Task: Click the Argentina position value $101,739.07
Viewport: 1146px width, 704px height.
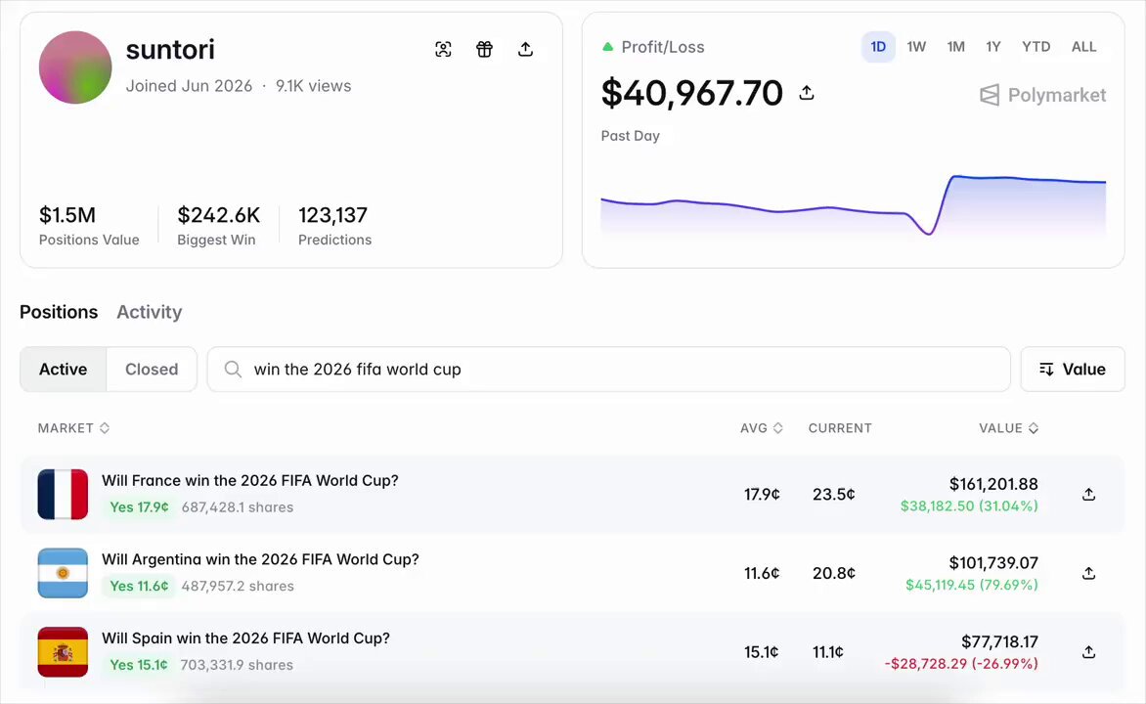Action: pos(993,563)
